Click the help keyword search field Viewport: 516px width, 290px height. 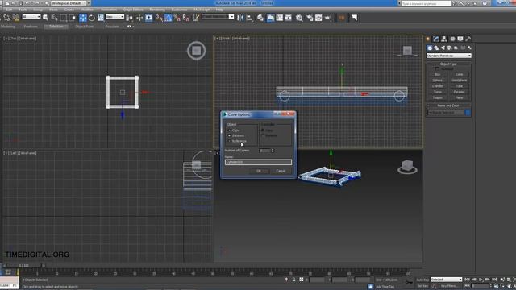point(427,3)
